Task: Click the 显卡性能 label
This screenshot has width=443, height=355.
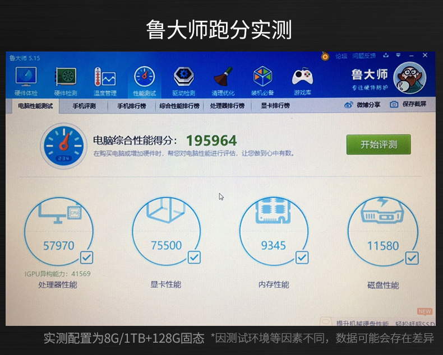Action: [166, 284]
